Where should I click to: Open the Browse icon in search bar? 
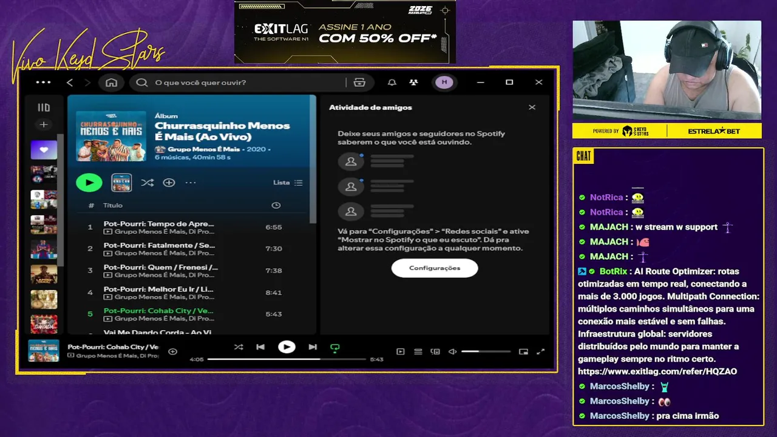tap(359, 83)
